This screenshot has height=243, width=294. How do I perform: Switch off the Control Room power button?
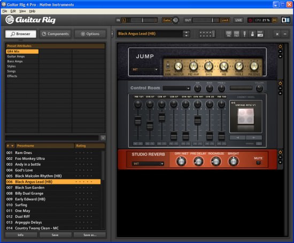[x=280, y=83]
